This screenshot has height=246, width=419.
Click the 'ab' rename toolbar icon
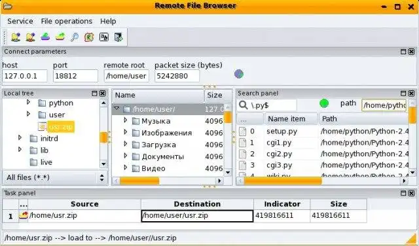coord(103,37)
